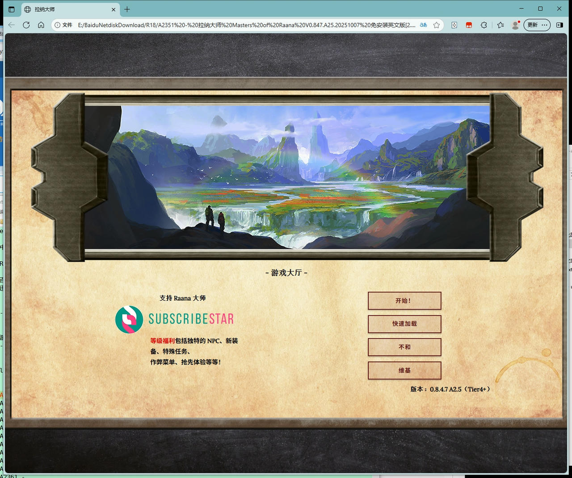Viewport: 572px width, 478px height.
Task: Open the favorites collections icon near the avatar
Action: point(500,25)
